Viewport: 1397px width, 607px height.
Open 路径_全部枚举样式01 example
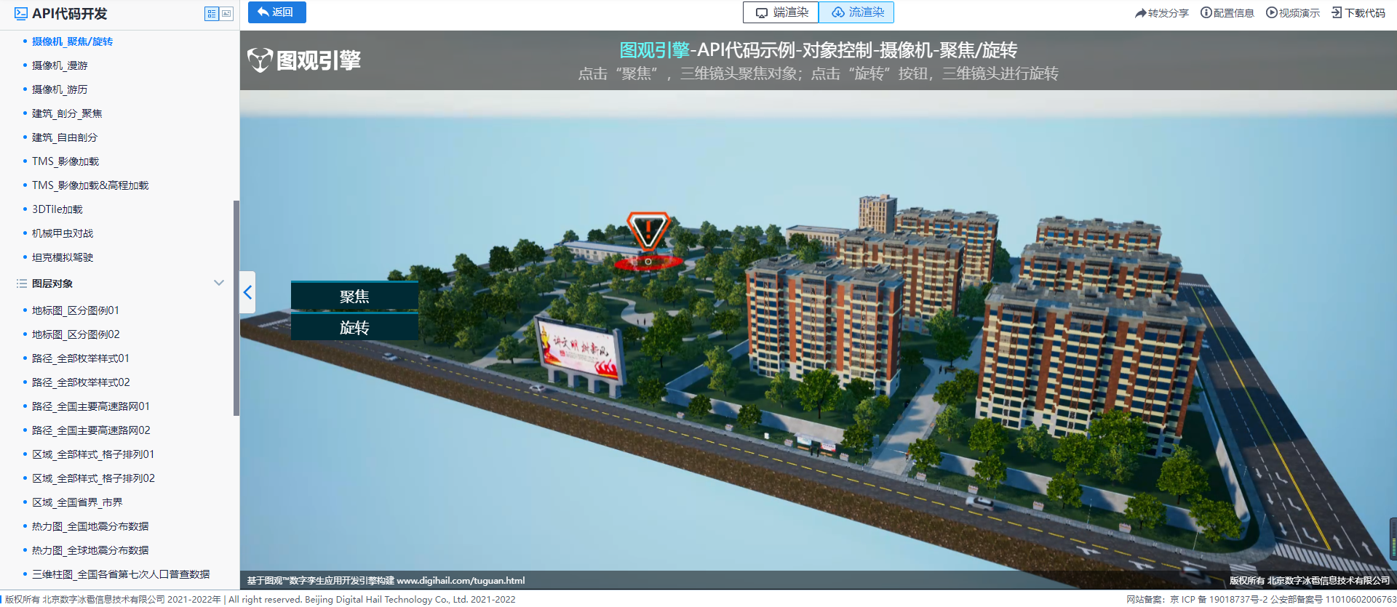81,358
